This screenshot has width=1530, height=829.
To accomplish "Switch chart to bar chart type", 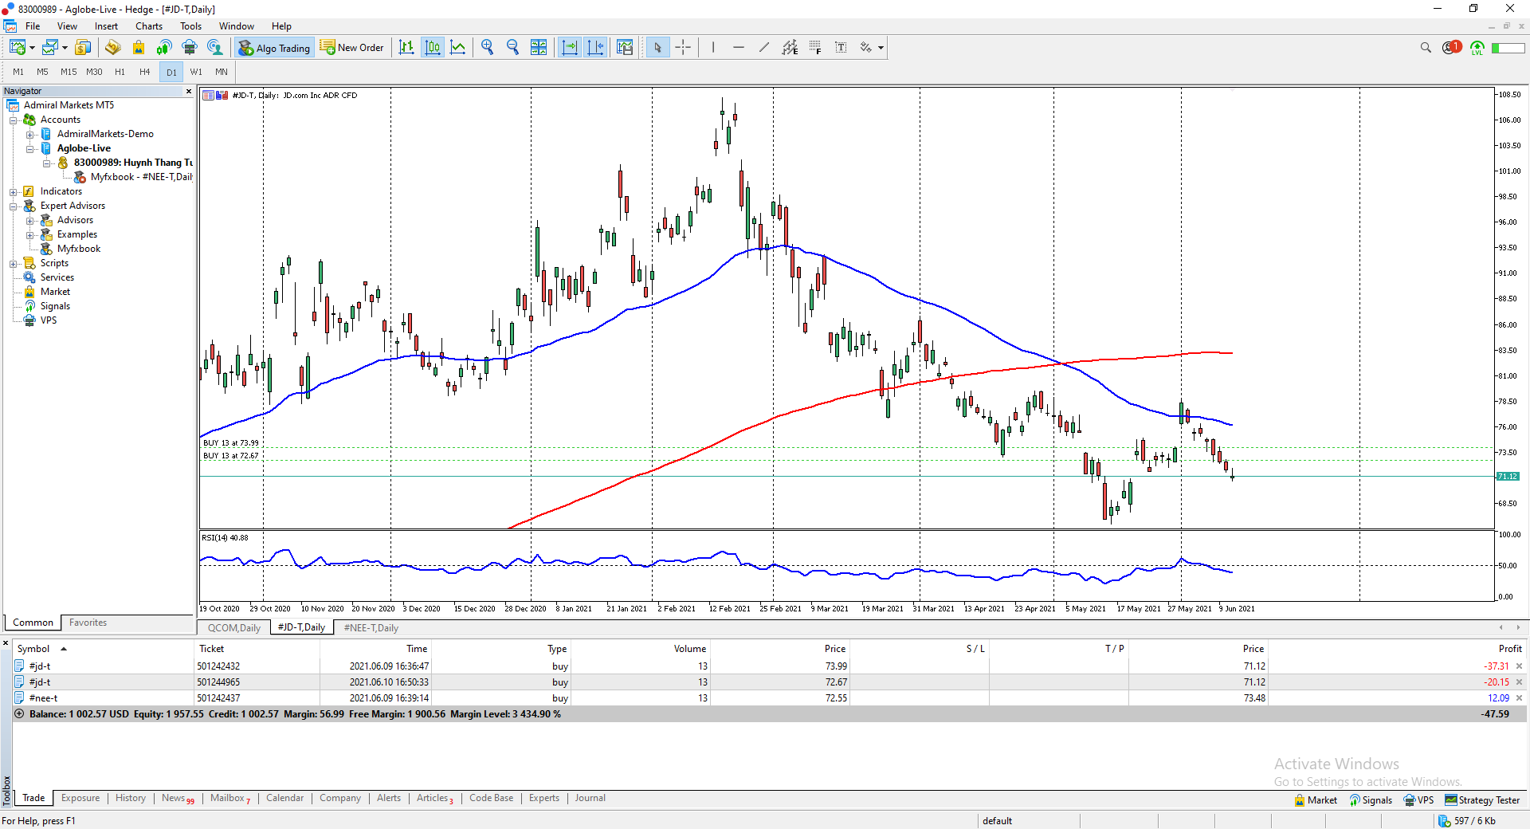I will 406,48.
